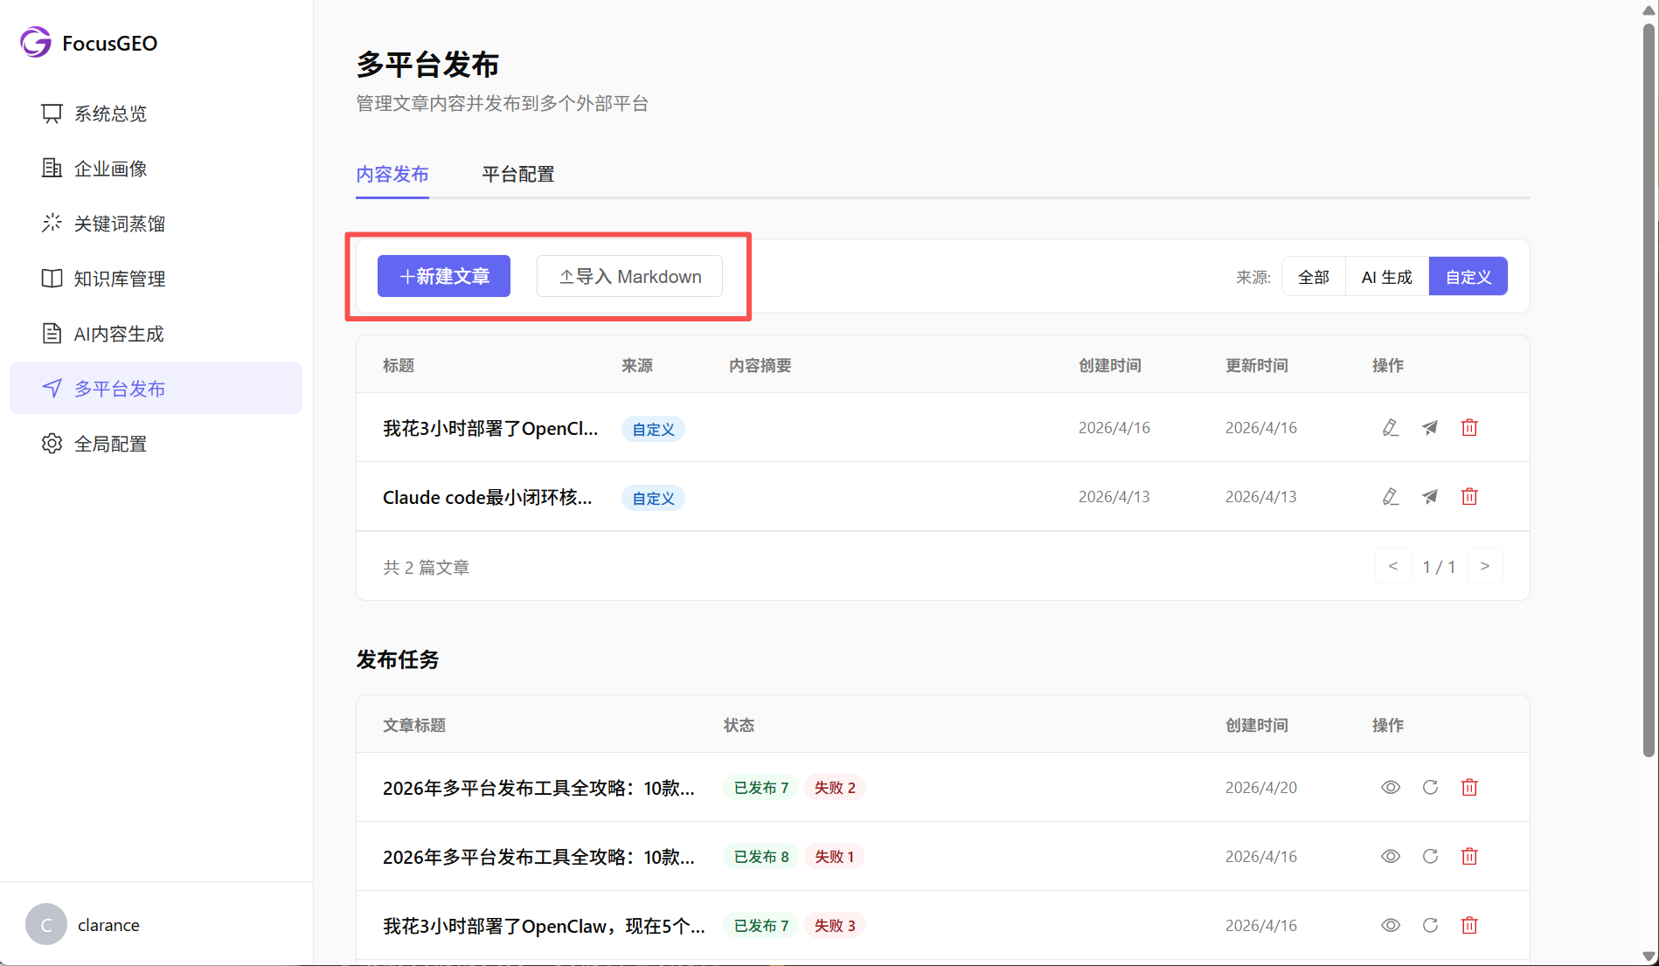Delete the 我花3小时部署了OpenCl... article
Image resolution: width=1659 pixels, height=966 pixels.
pyautogui.click(x=1469, y=427)
